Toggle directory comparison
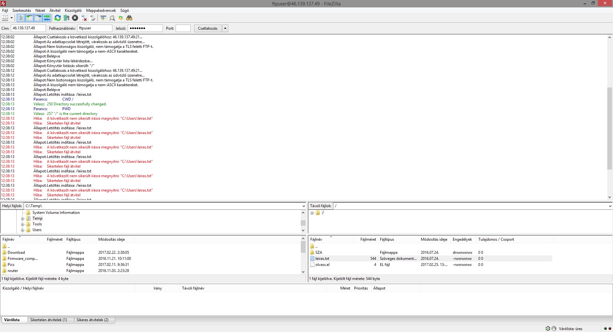The image size is (613, 332). (112, 18)
